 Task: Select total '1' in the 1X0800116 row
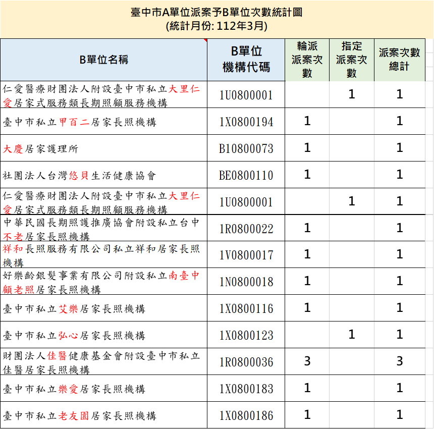coord(399,308)
